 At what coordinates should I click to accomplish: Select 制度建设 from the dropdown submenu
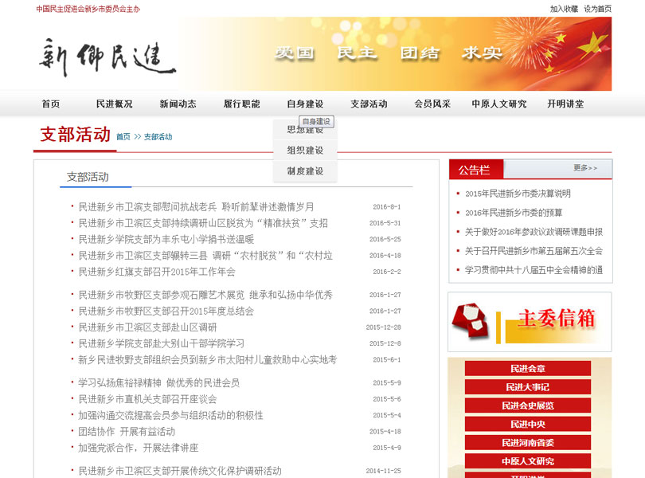coord(305,171)
